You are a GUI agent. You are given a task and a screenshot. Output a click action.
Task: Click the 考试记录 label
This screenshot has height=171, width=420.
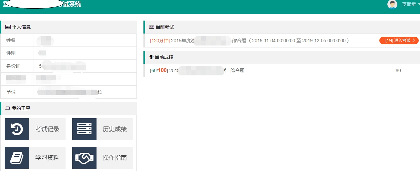click(x=47, y=129)
